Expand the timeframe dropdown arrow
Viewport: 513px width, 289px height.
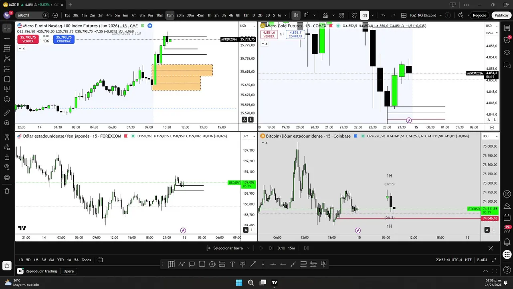point(285,15)
